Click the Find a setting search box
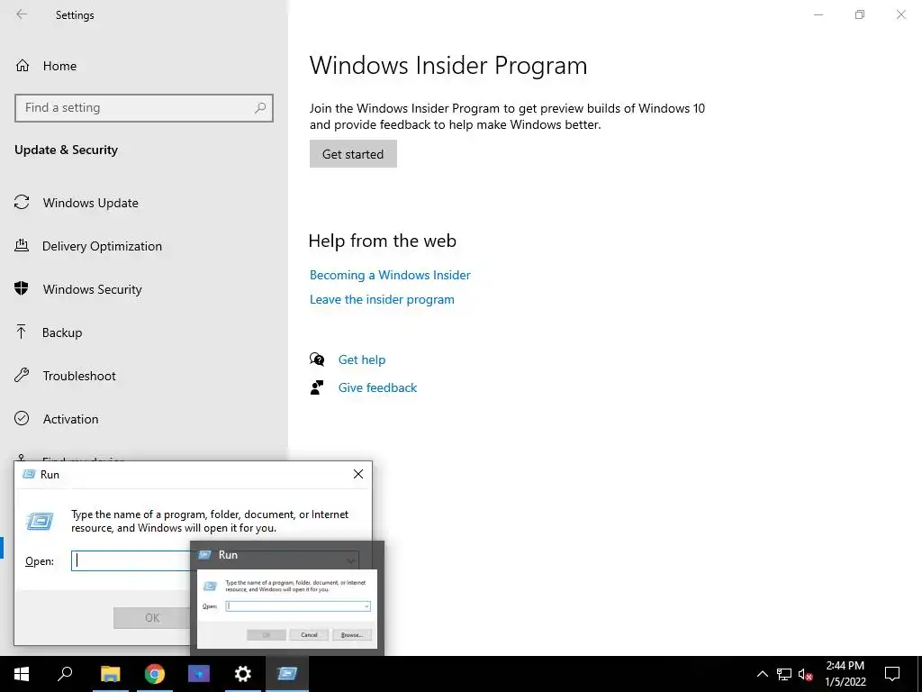The width and height of the screenshot is (922, 692). [x=143, y=108]
